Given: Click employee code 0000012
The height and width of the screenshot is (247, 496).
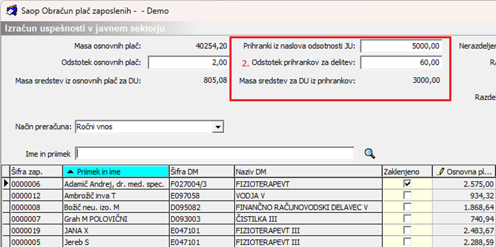Looking at the screenshot, I should [x=26, y=196].
